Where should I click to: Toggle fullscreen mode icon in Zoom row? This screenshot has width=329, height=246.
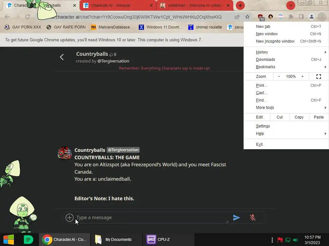click(x=318, y=77)
